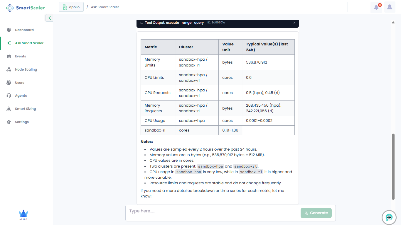Collapse the left sidebar with chevron

pyautogui.click(x=49, y=18)
